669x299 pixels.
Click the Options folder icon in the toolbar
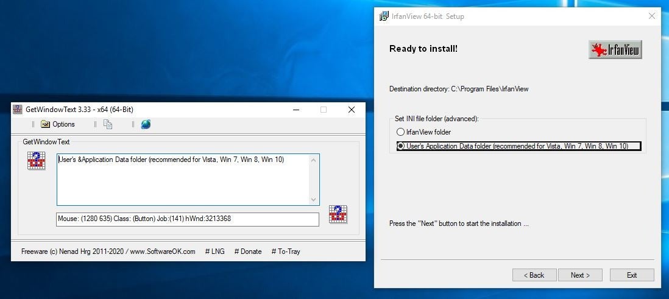46,124
